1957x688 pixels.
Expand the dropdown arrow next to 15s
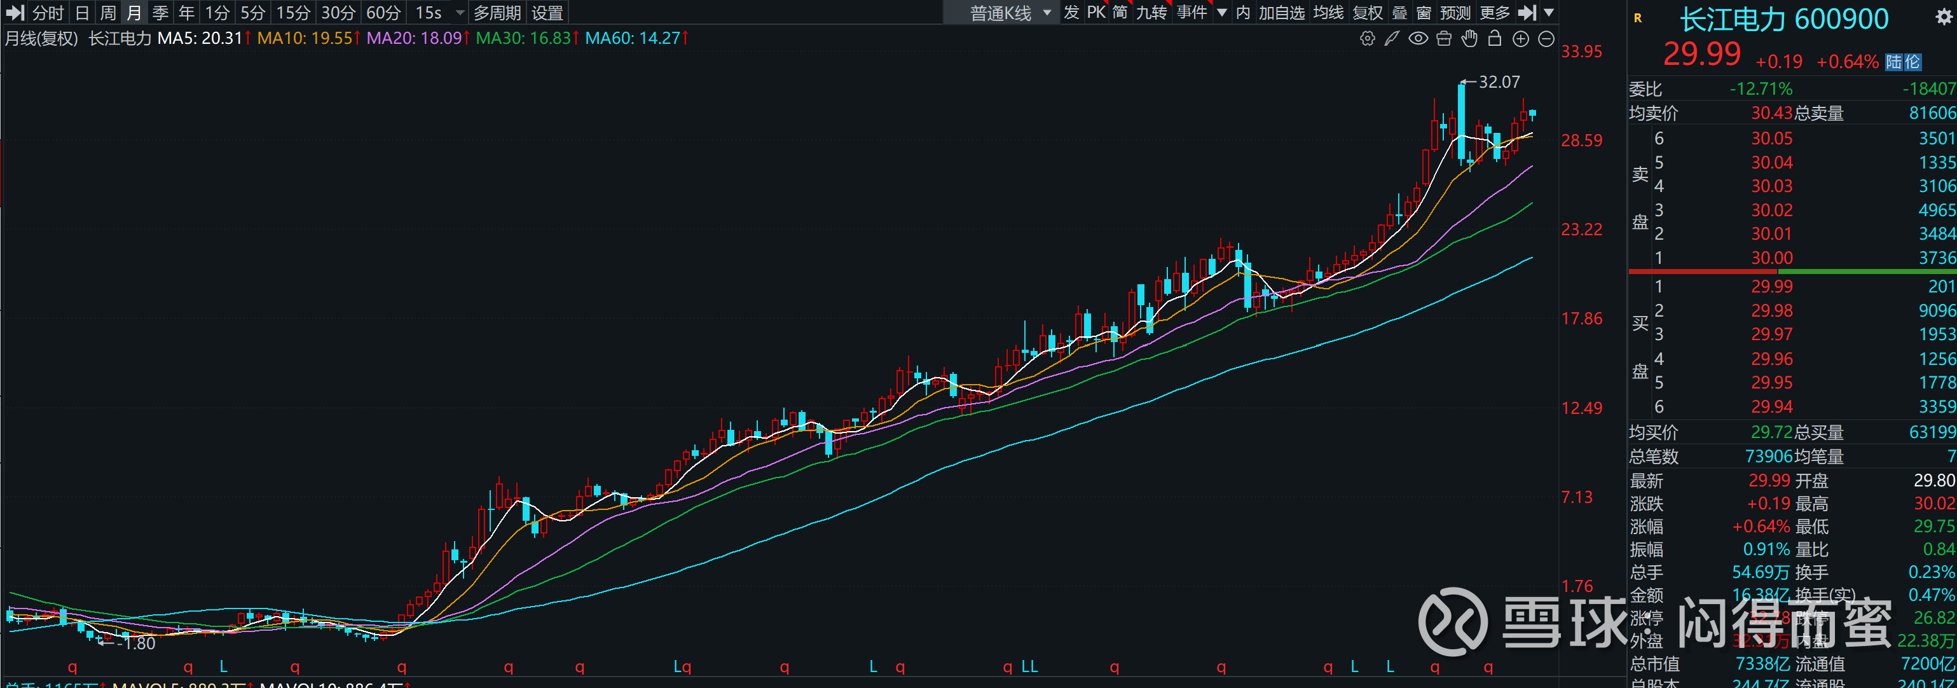(460, 13)
